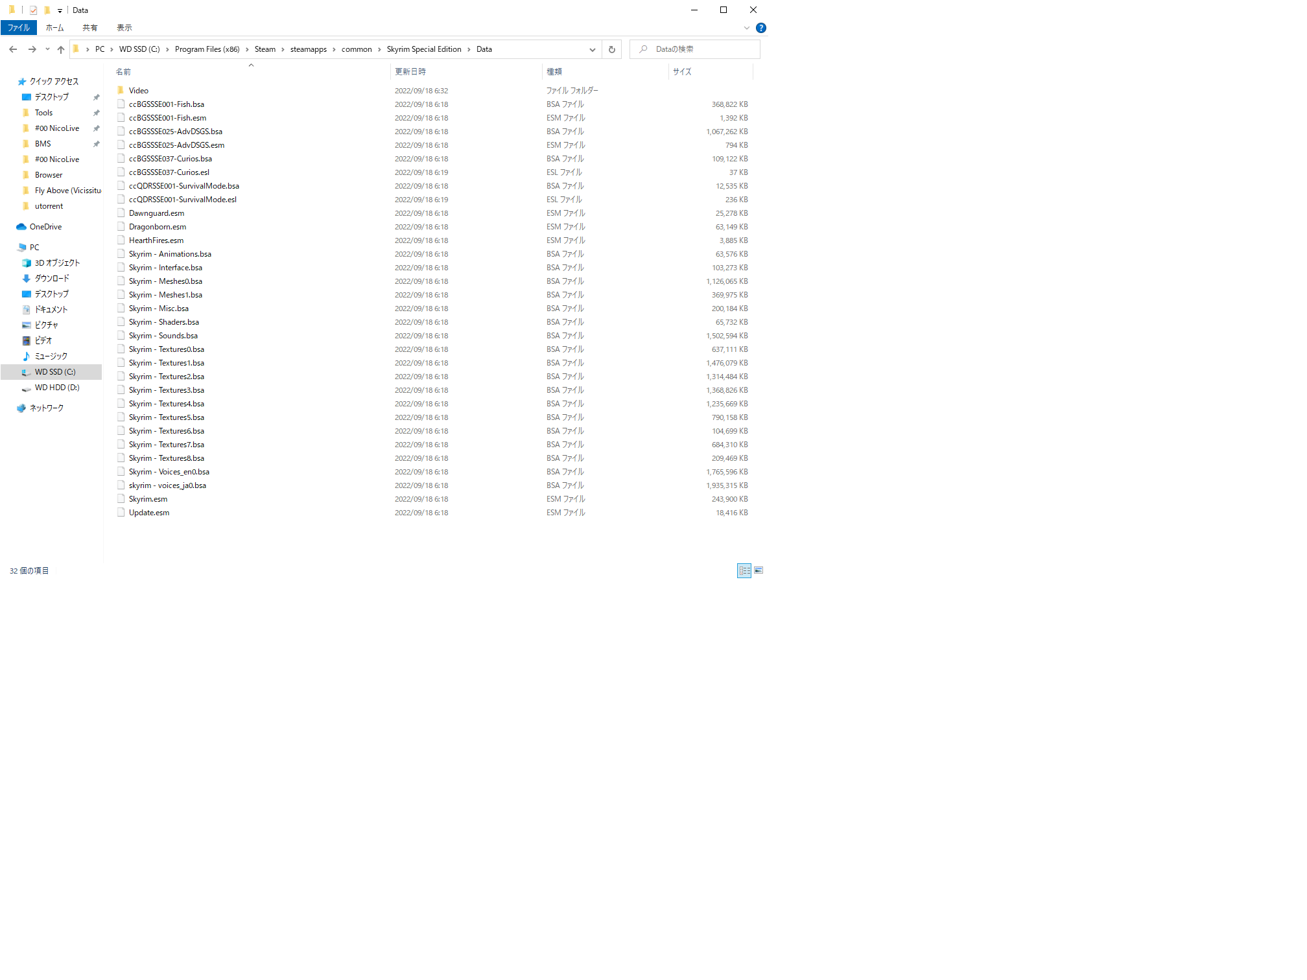This screenshot has width=1307, height=980.
Task: Click properties icon in the quick access toolbar
Action: point(33,10)
